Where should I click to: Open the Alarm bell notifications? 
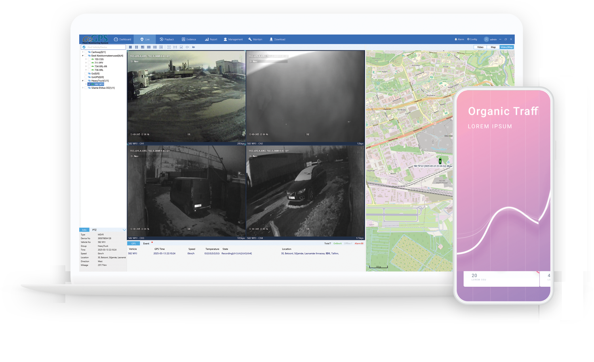click(459, 39)
